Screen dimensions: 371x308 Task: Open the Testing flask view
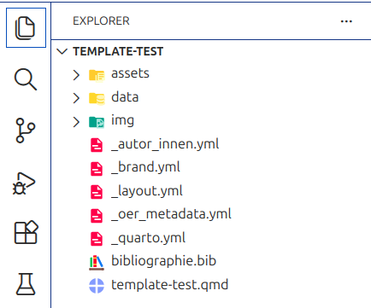click(x=26, y=284)
